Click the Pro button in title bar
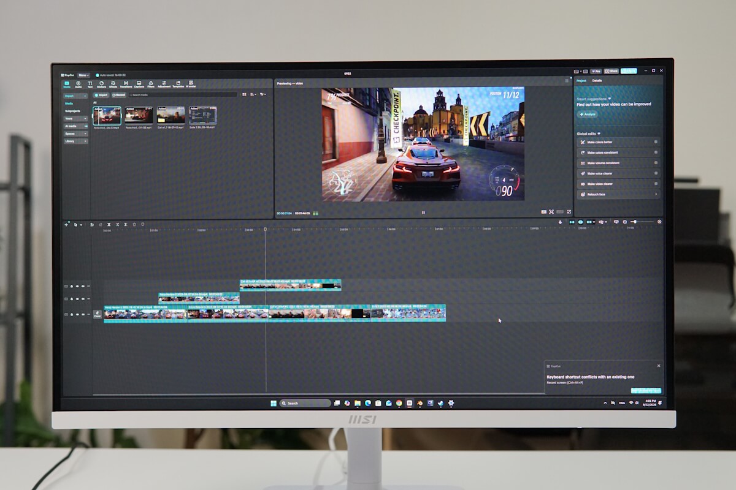The height and width of the screenshot is (490, 736). pos(596,71)
